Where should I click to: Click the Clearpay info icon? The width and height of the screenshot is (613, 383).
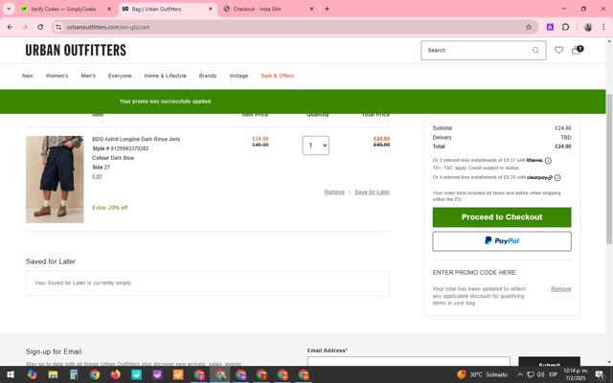click(x=557, y=178)
